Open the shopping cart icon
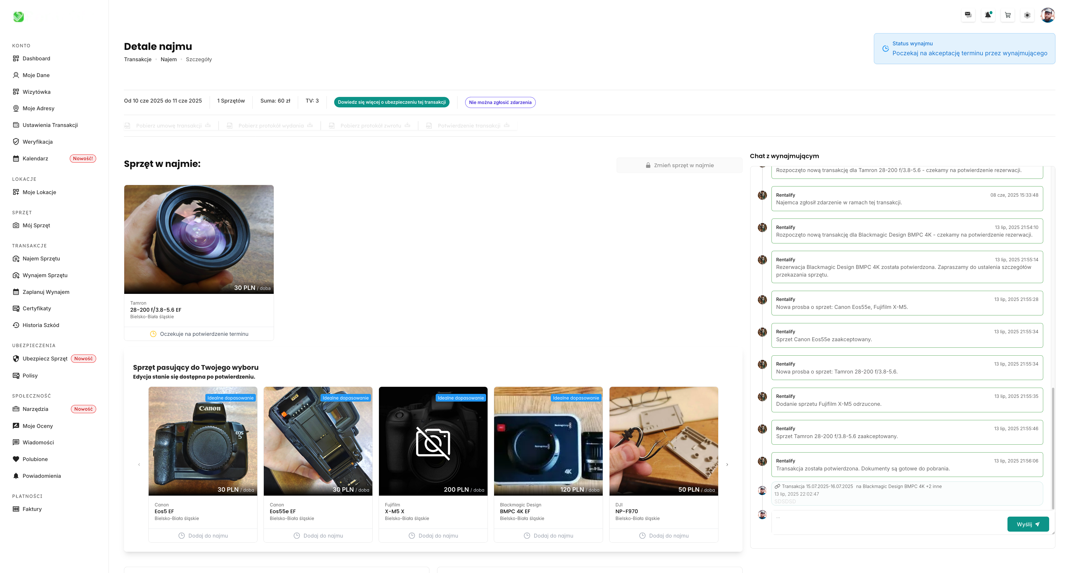This screenshot has width=1071, height=573. (x=1007, y=15)
